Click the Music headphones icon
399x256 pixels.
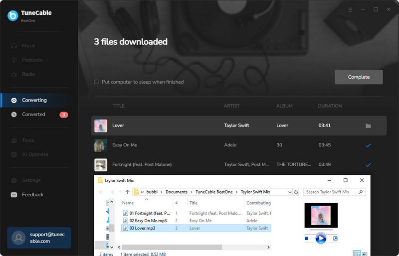(x=14, y=46)
